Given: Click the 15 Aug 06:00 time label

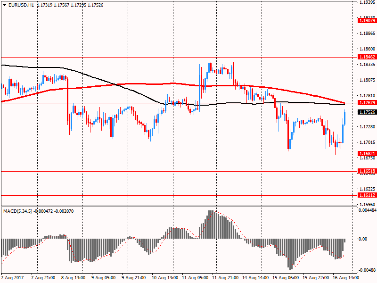Looking at the screenshot, I should (286, 278).
